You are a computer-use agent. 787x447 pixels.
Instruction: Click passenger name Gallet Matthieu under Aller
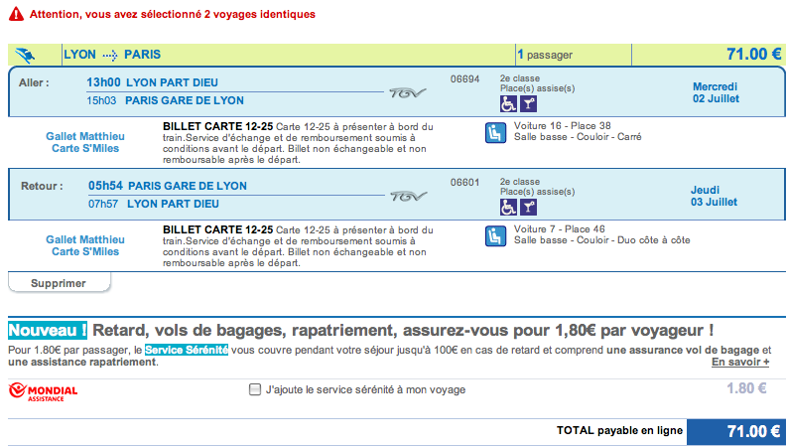(x=85, y=136)
